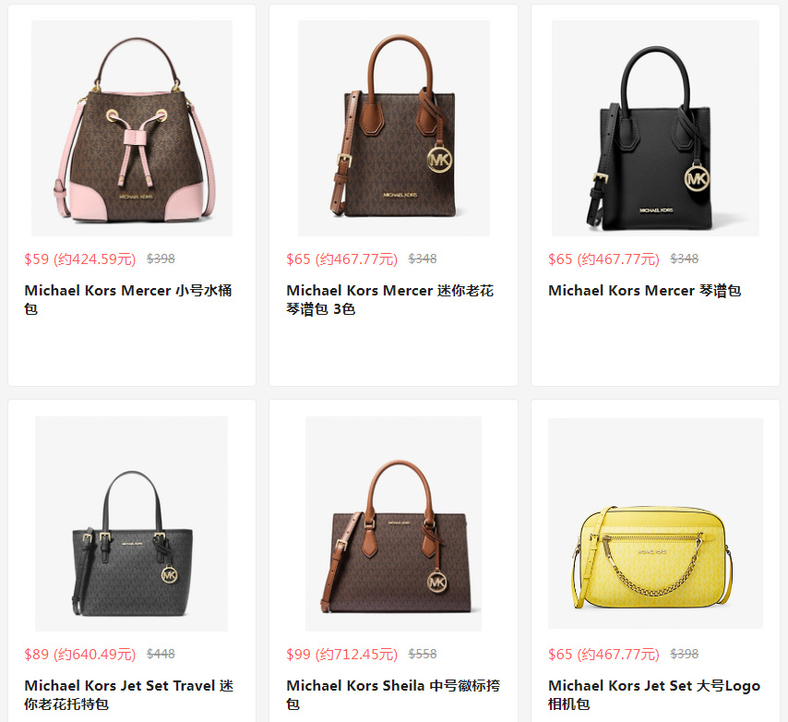Select the crossed-out $558 original price

click(x=423, y=654)
